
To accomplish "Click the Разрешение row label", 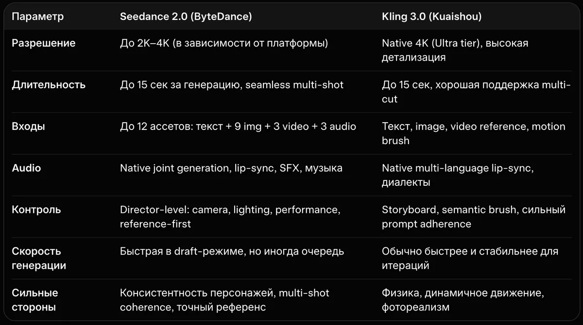I will (x=44, y=43).
